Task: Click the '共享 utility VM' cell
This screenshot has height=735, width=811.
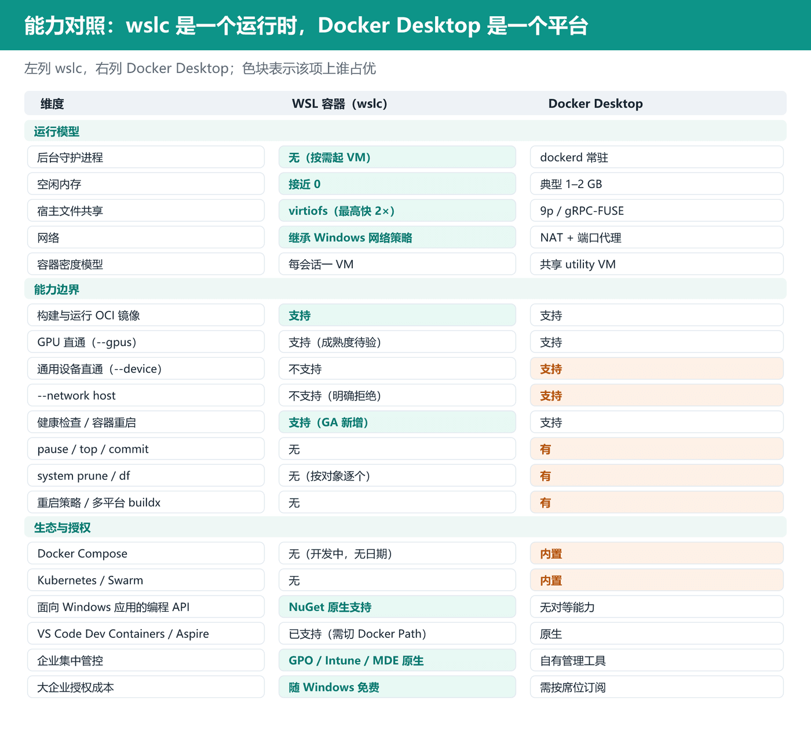Action: (657, 264)
